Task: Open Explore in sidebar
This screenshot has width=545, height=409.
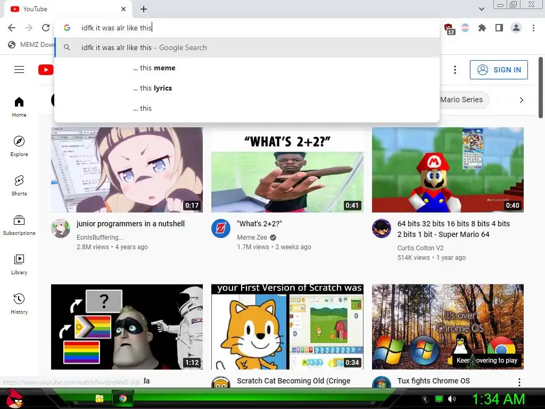Action: tap(19, 146)
